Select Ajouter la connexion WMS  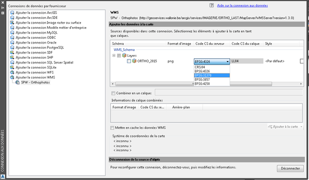35,77
